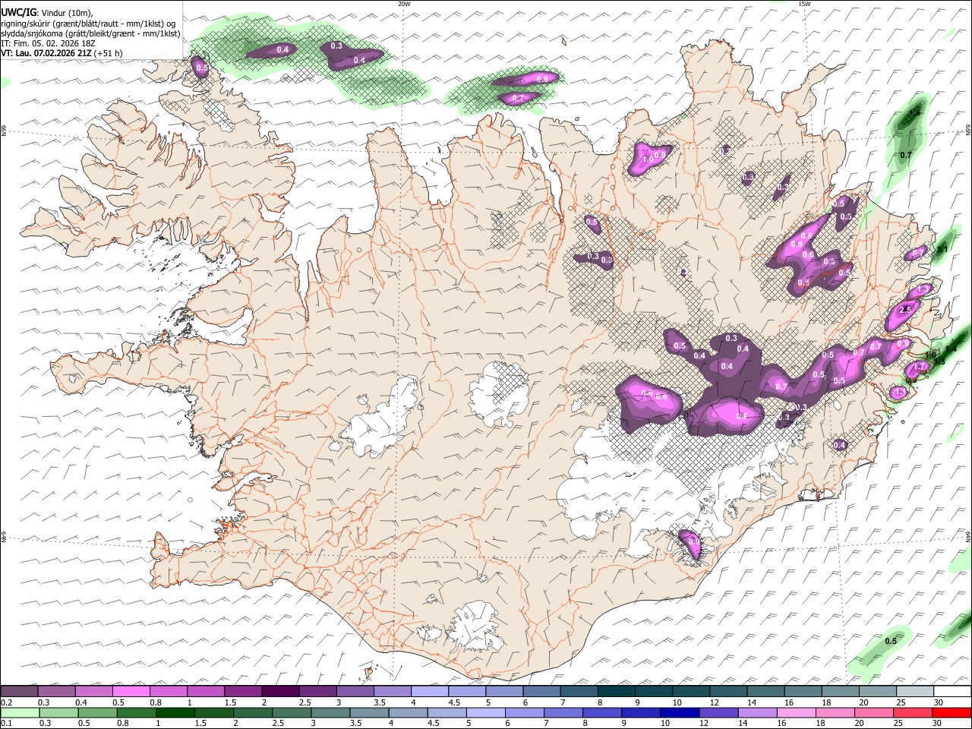Image resolution: width=972 pixels, height=729 pixels.
Task: Click the upper legend swatch labeled 0.5
Action: click(x=131, y=692)
